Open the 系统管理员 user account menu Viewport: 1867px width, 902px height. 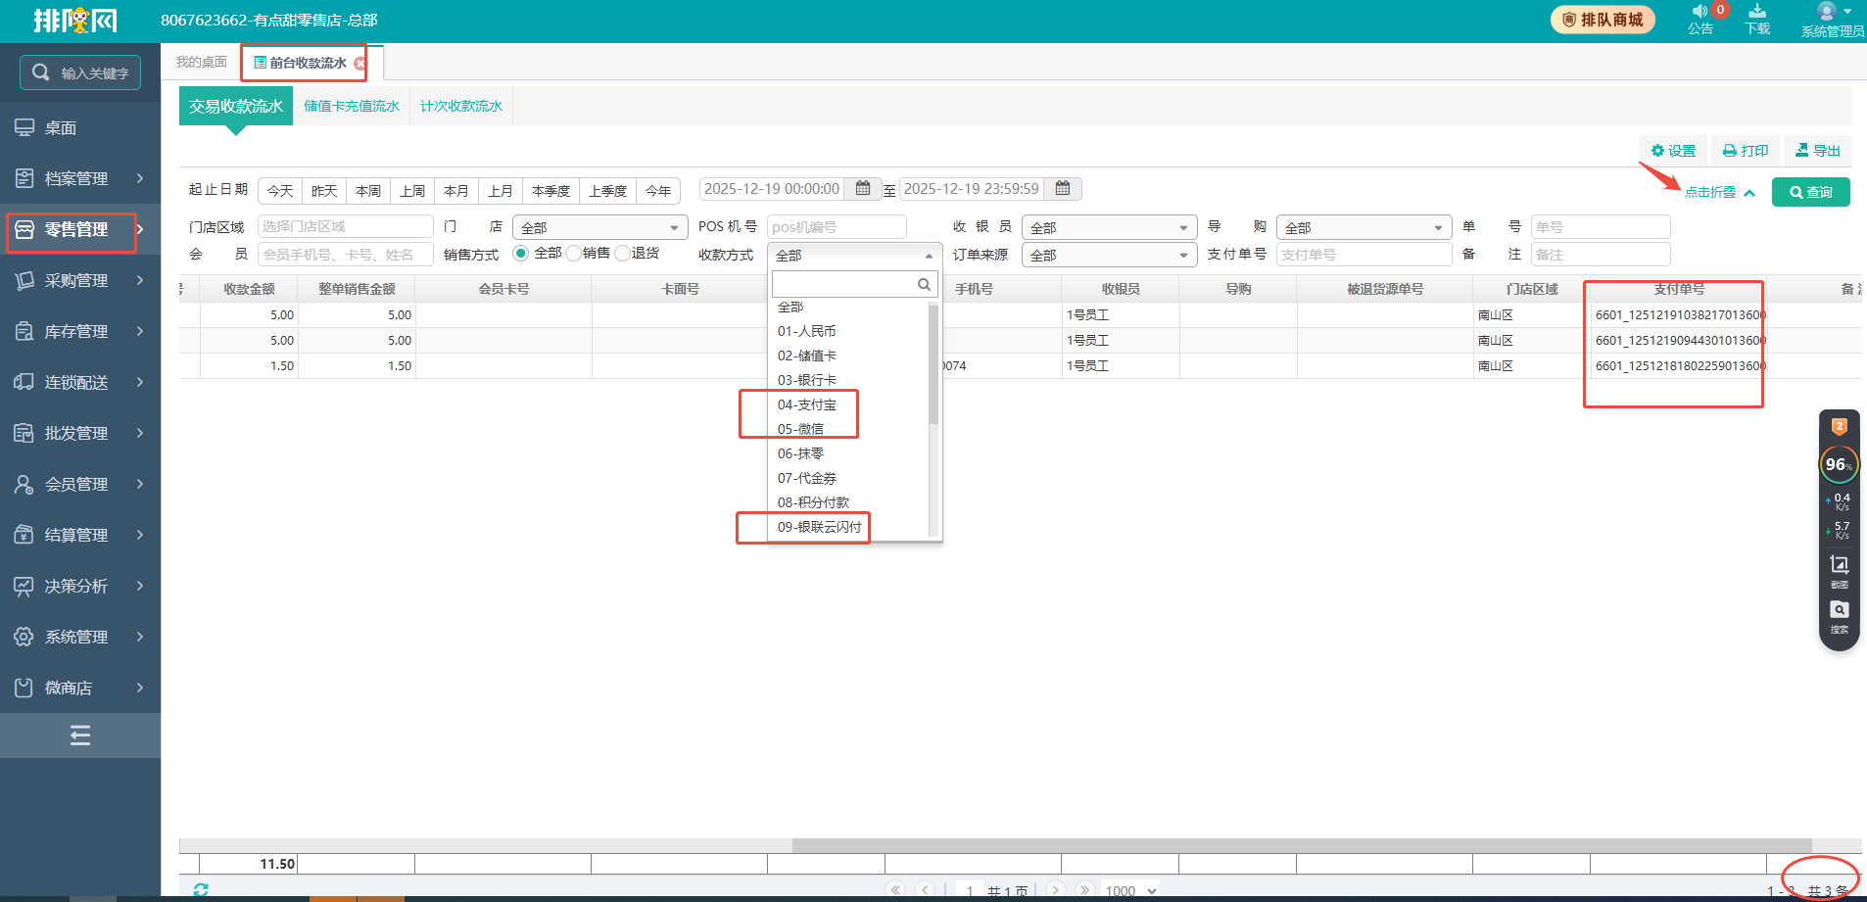[x=1833, y=20]
